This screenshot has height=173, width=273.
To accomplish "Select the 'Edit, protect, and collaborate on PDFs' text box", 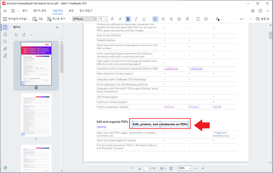I will 160,124.
